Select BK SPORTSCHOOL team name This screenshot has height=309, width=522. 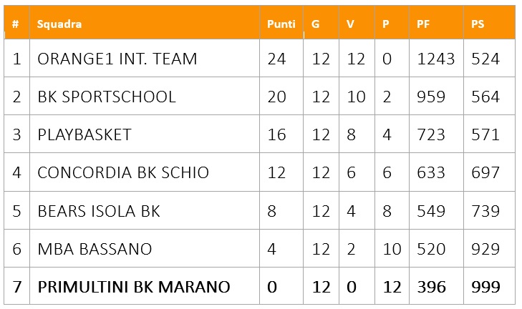pos(107,97)
